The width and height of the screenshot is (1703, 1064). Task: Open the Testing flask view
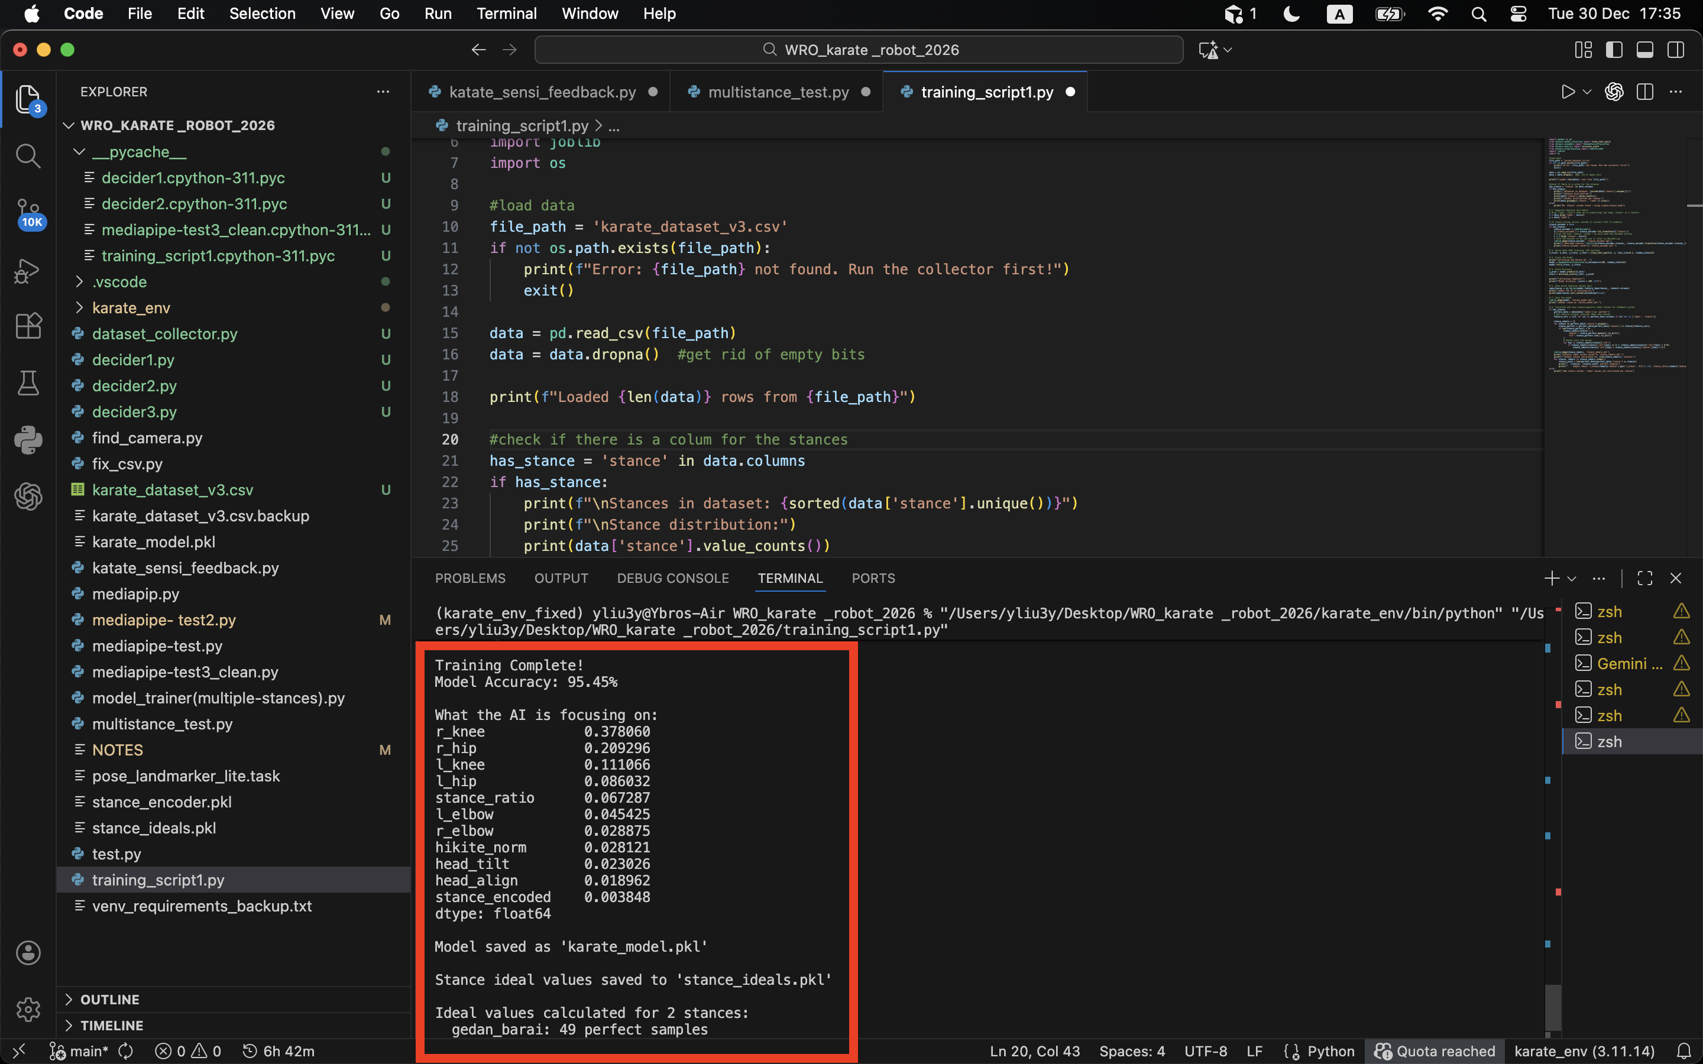[x=28, y=383]
